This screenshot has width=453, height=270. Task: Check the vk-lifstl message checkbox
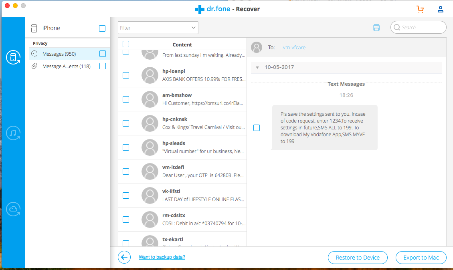pyautogui.click(x=126, y=195)
